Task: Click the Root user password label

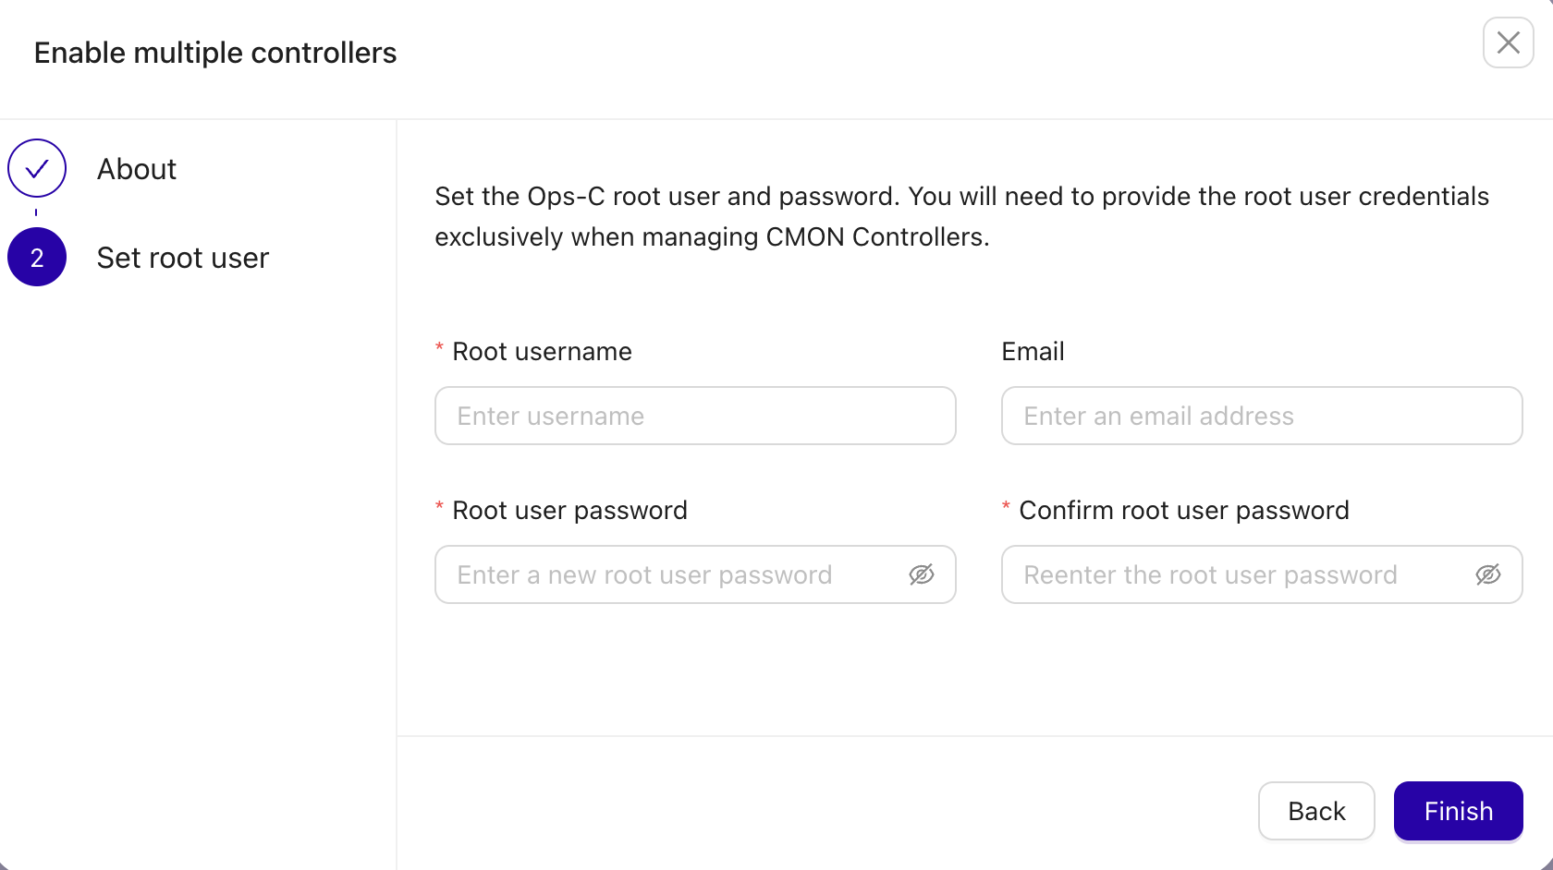Action: (x=569, y=511)
